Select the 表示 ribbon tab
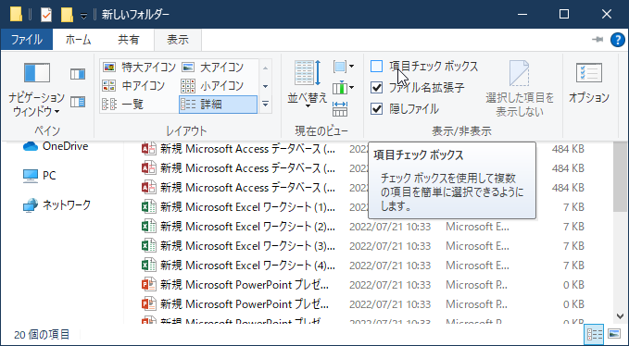 coord(178,40)
